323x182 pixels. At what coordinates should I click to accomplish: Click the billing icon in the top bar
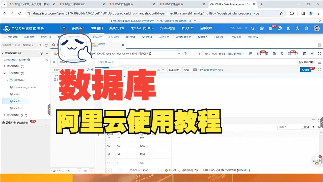[x=289, y=28]
